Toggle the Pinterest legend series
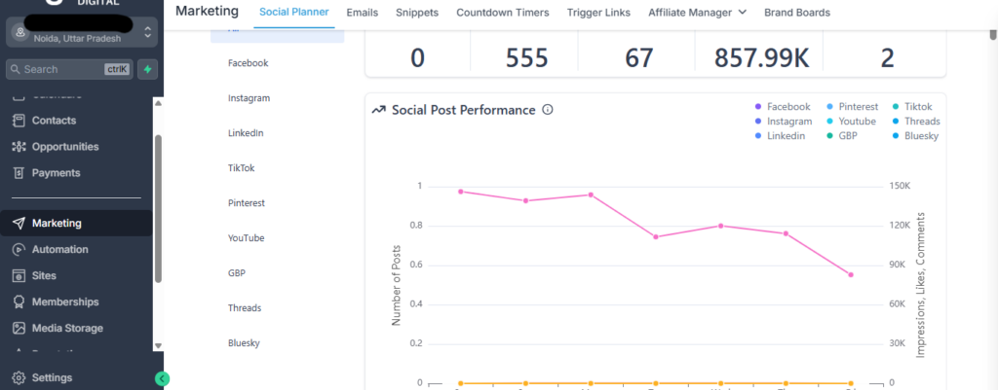Viewport: 998px width, 390px height. pos(852,107)
